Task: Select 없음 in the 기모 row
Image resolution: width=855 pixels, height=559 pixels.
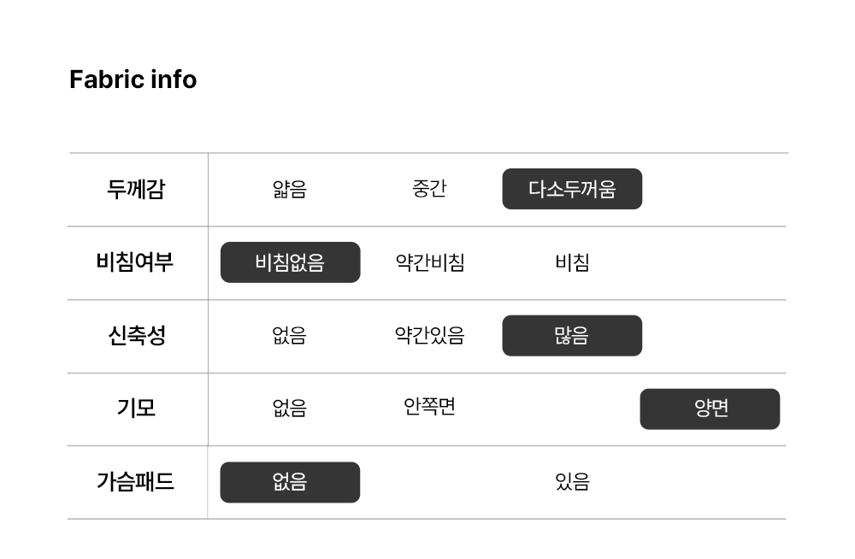Action: tap(290, 409)
